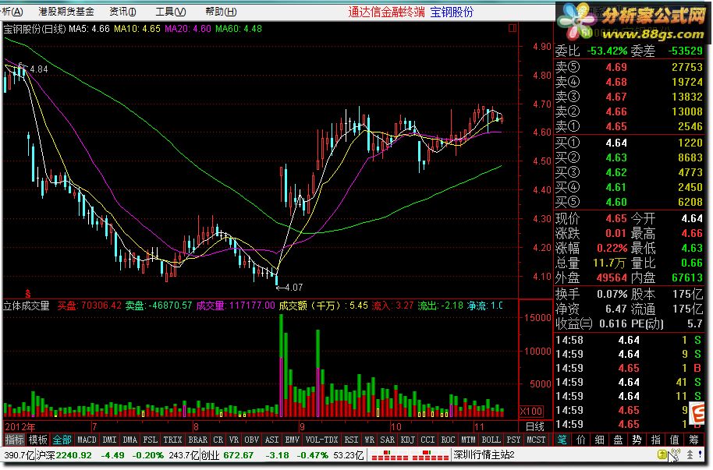
Task: Switch to the BRAR indicator
Action: [198, 440]
